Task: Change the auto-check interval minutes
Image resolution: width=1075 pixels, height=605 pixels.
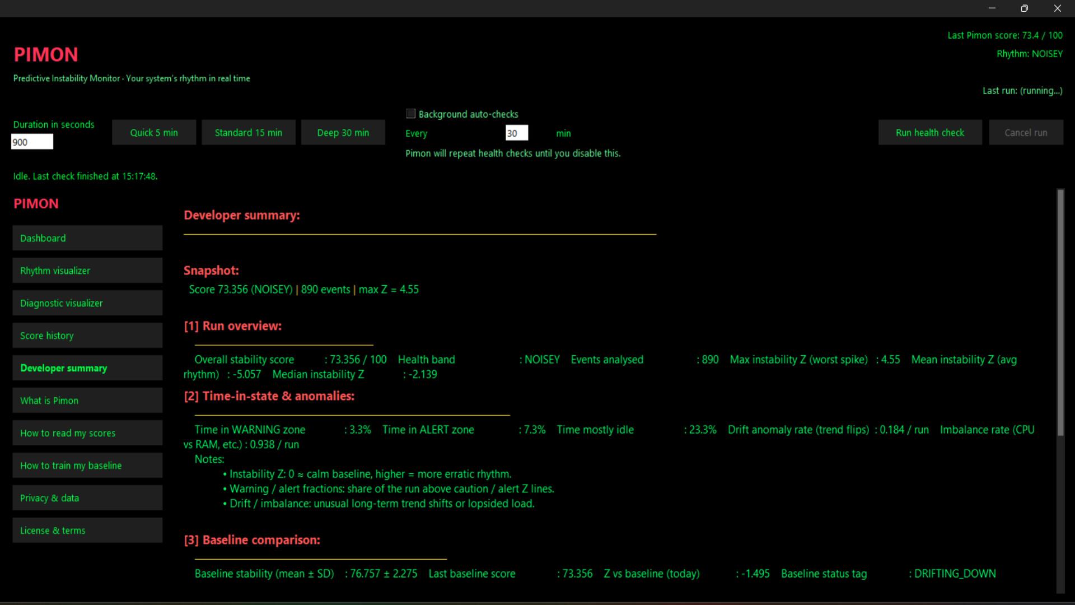Action: coord(516,133)
